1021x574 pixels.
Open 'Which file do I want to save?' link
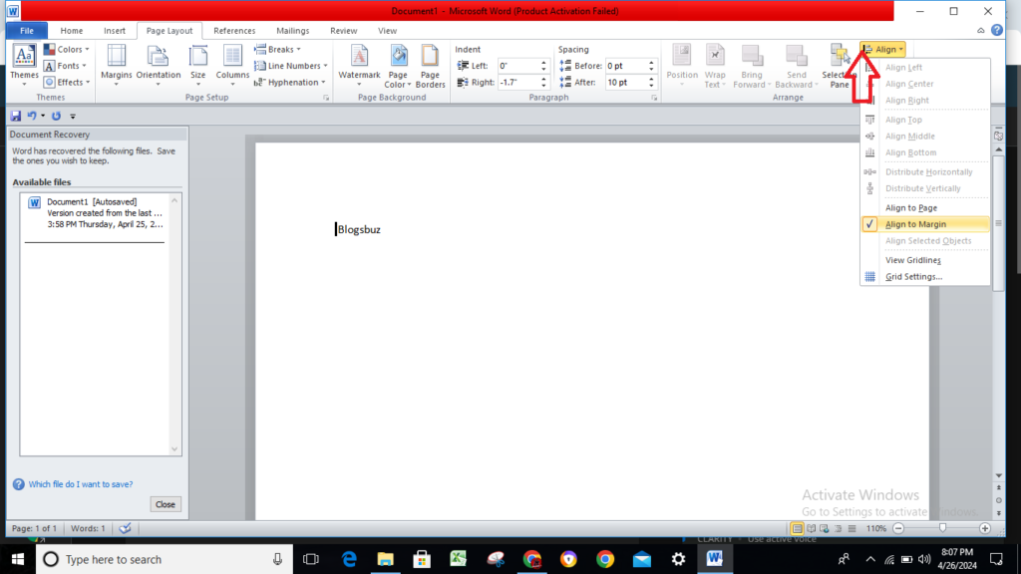[80, 484]
